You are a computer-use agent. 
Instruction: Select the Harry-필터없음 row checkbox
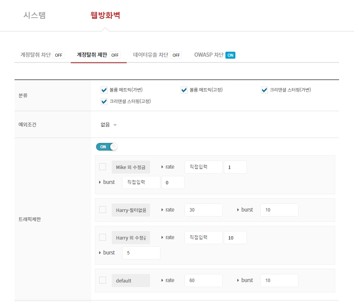point(103,210)
